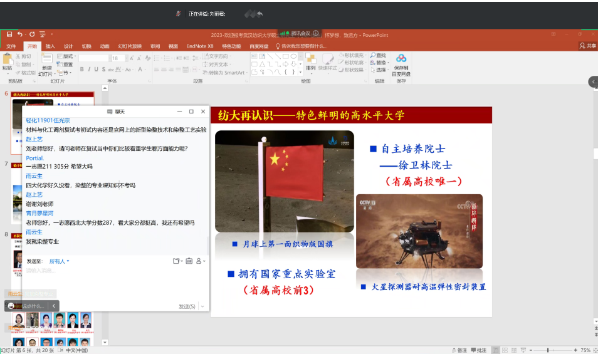598x354 pixels.
Task: Toggle Bold text formatting
Action: pyautogui.click(x=82, y=70)
